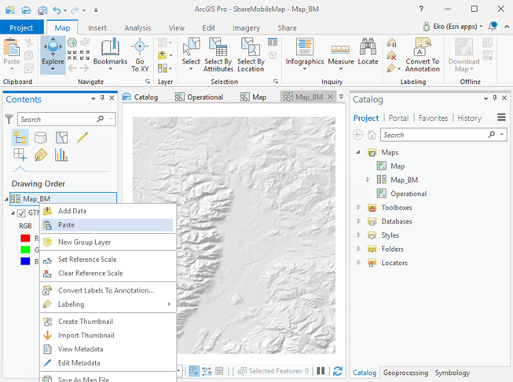The width and height of the screenshot is (513, 382).
Task: Show List By Drawing Order view
Action: (x=20, y=137)
